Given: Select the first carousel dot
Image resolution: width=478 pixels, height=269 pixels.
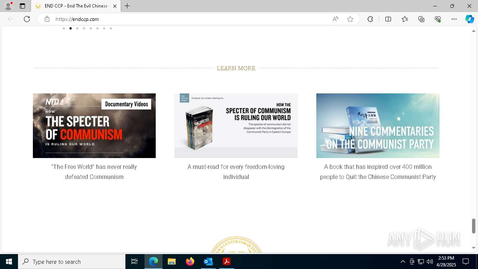Looking at the screenshot, I should click(x=64, y=28).
